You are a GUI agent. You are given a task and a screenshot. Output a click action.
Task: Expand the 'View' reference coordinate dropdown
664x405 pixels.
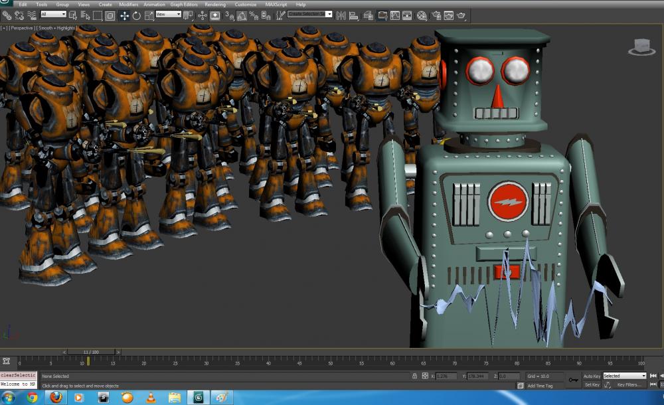168,14
